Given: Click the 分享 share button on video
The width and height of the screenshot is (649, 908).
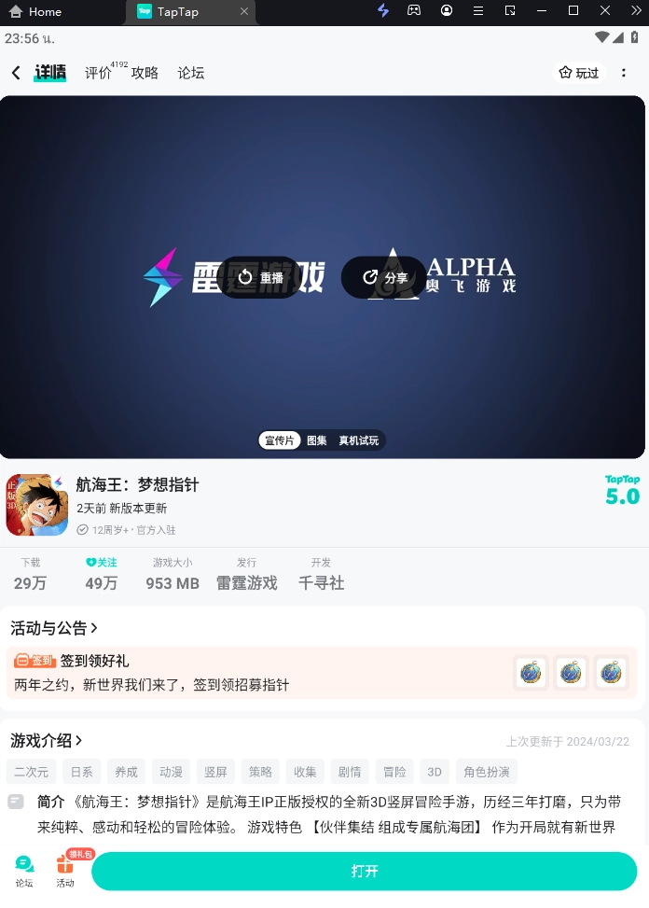Looking at the screenshot, I should point(385,277).
